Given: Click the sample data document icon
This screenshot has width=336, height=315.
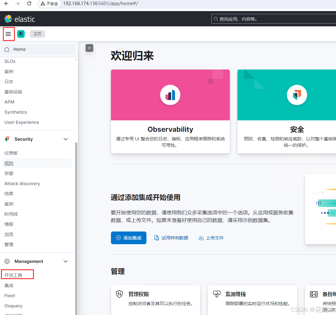Looking at the screenshot, I should tap(156, 238).
